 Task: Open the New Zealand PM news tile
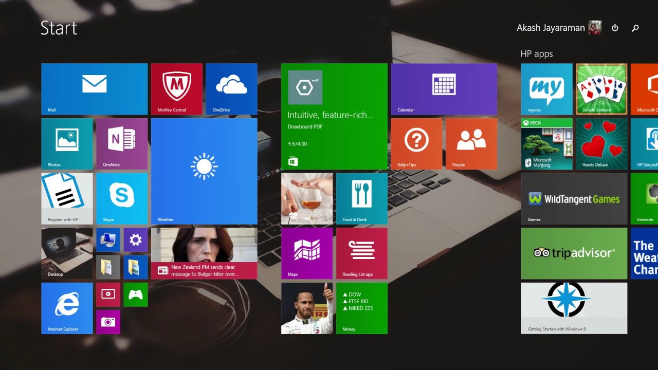[x=204, y=253]
